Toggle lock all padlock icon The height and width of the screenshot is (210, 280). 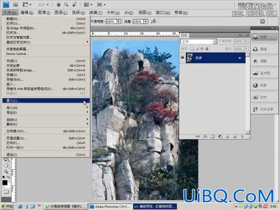click(207, 49)
